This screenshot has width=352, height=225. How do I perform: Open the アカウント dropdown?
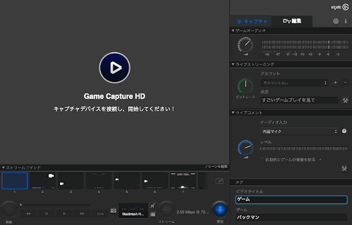294,83
